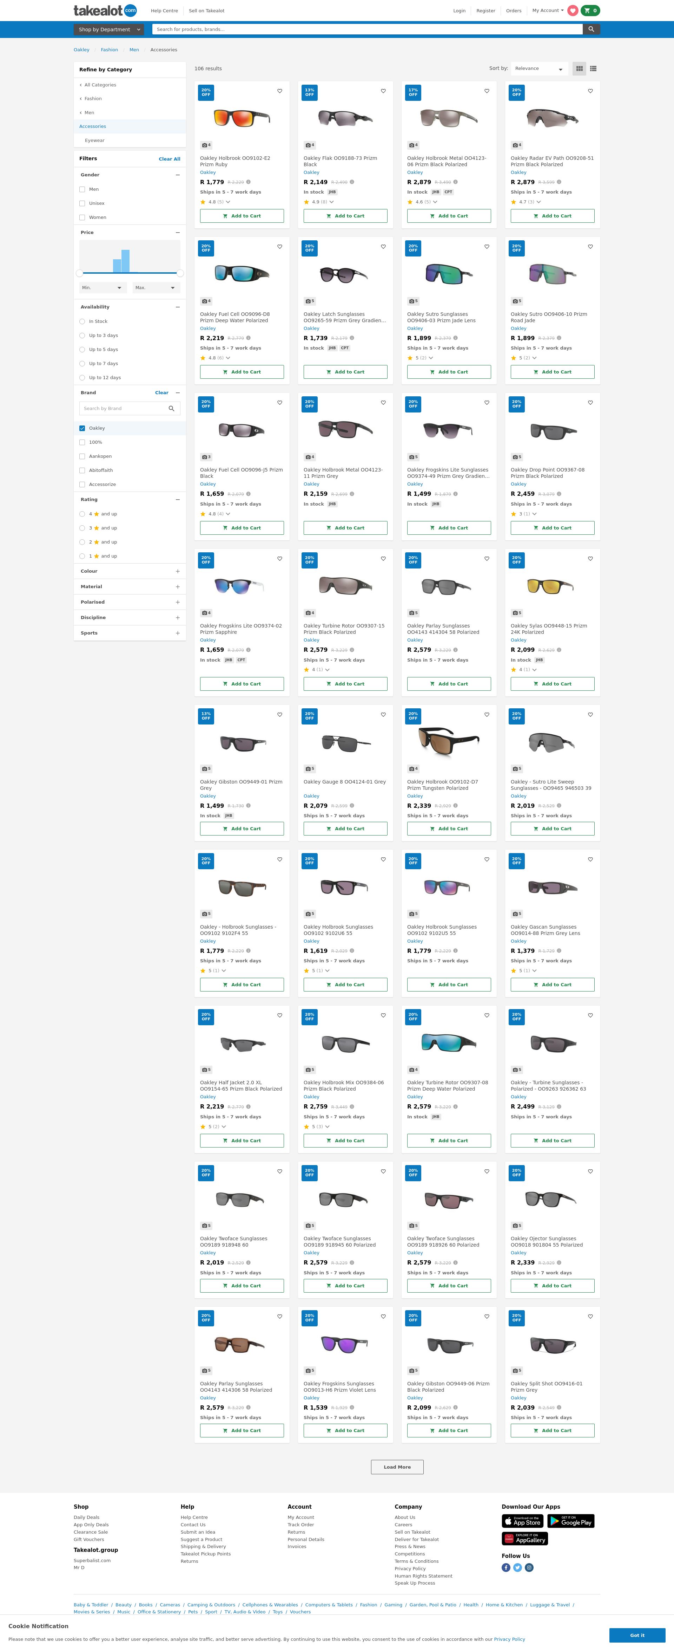
Task: Wishlist the Oakley Fuel Cell Prizm Deep Water
Action: click(280, 247)
